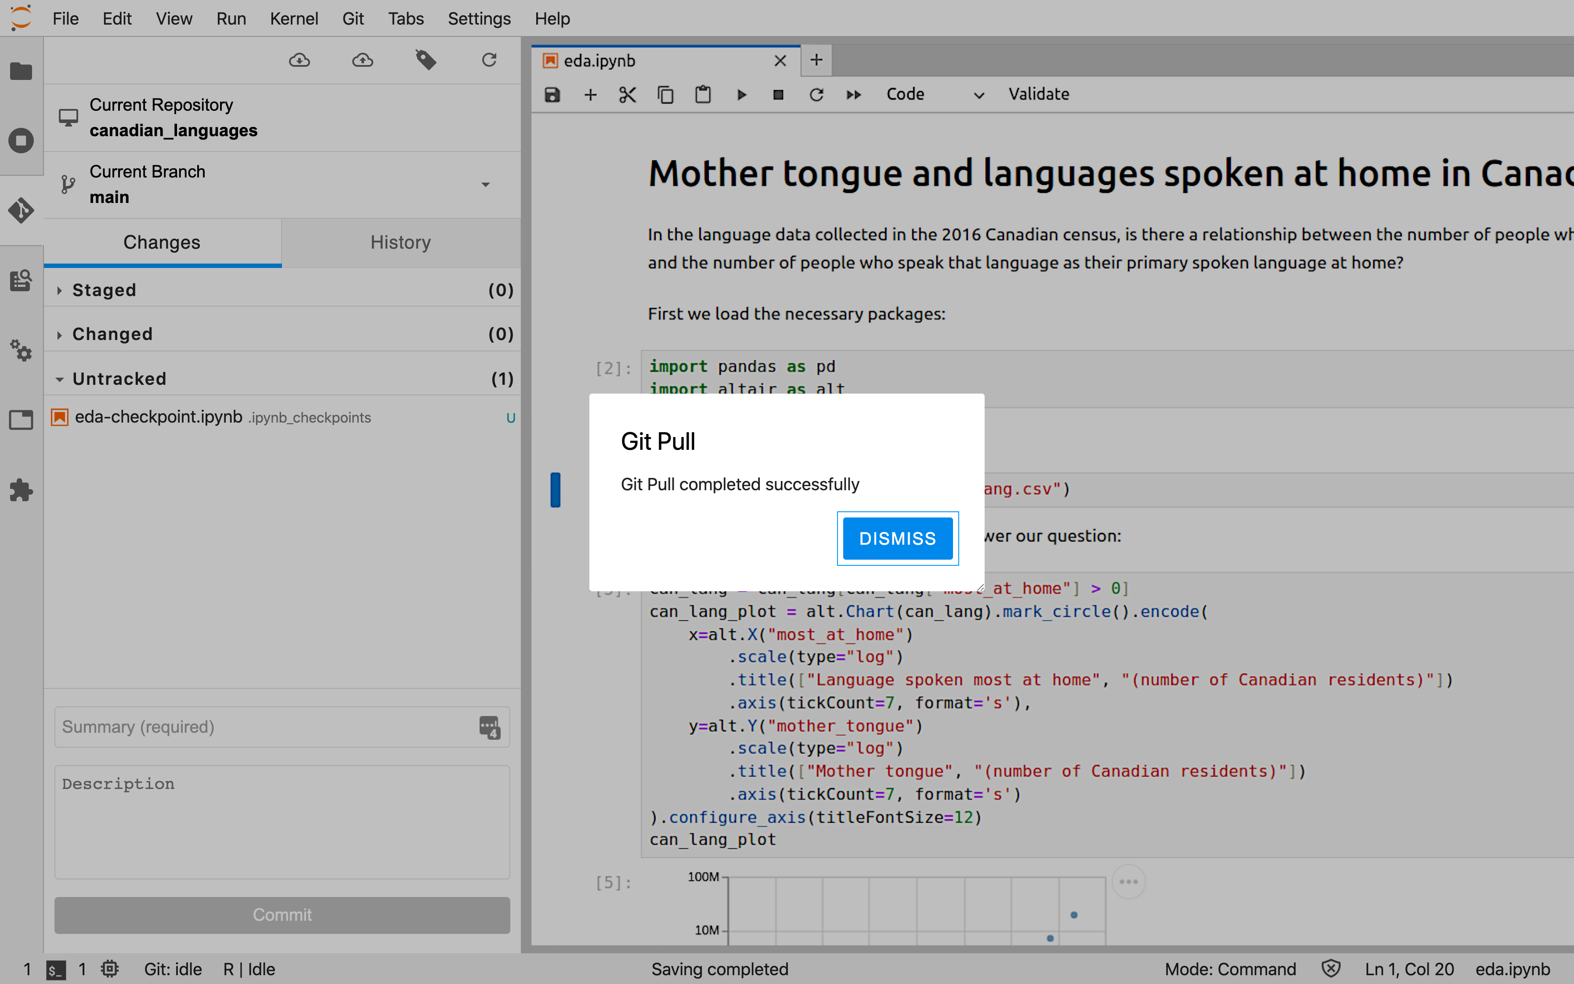Open the Tabs menu
Viewport: 1574px width, 984px height.
[406, 19]
